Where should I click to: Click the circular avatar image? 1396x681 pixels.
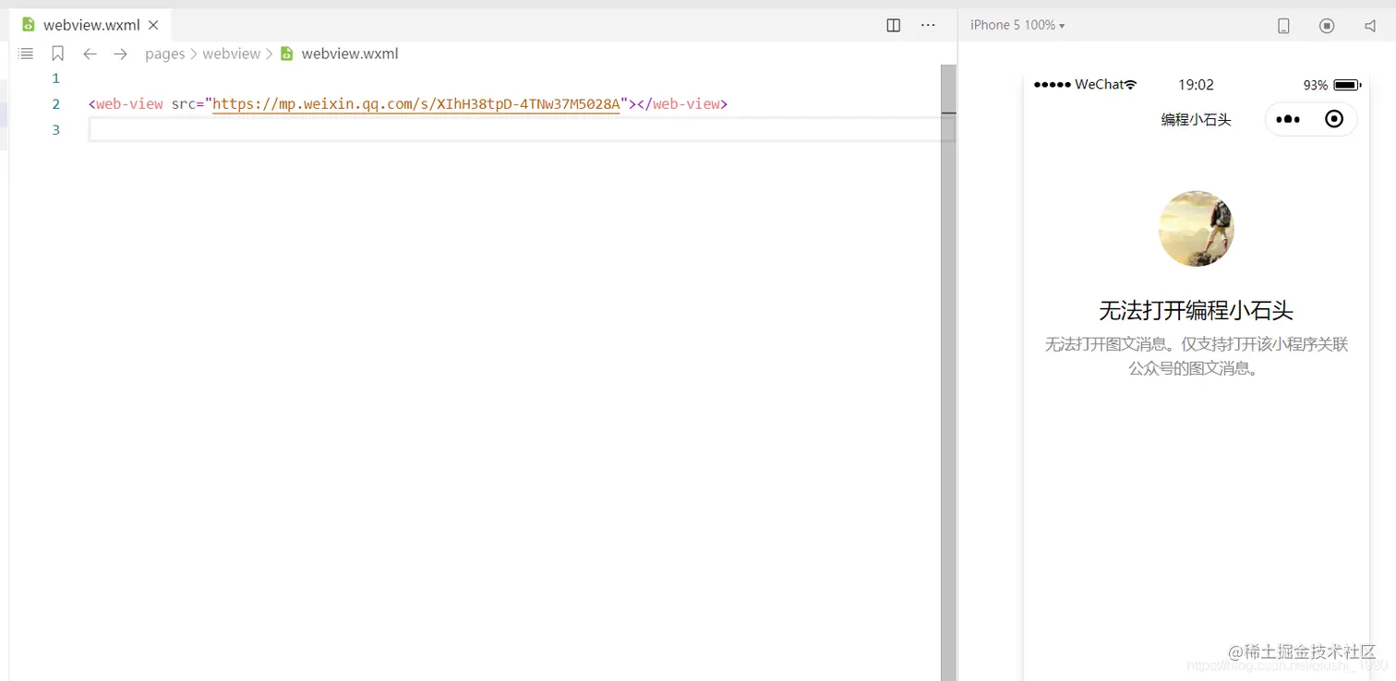(x=1196, y=228)
